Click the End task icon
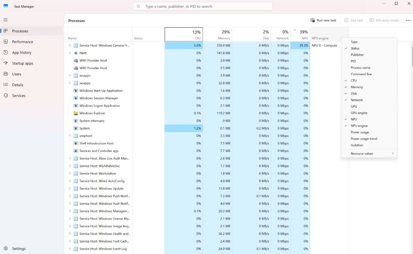This screenshot has height=254, width=413. (346, 20)
